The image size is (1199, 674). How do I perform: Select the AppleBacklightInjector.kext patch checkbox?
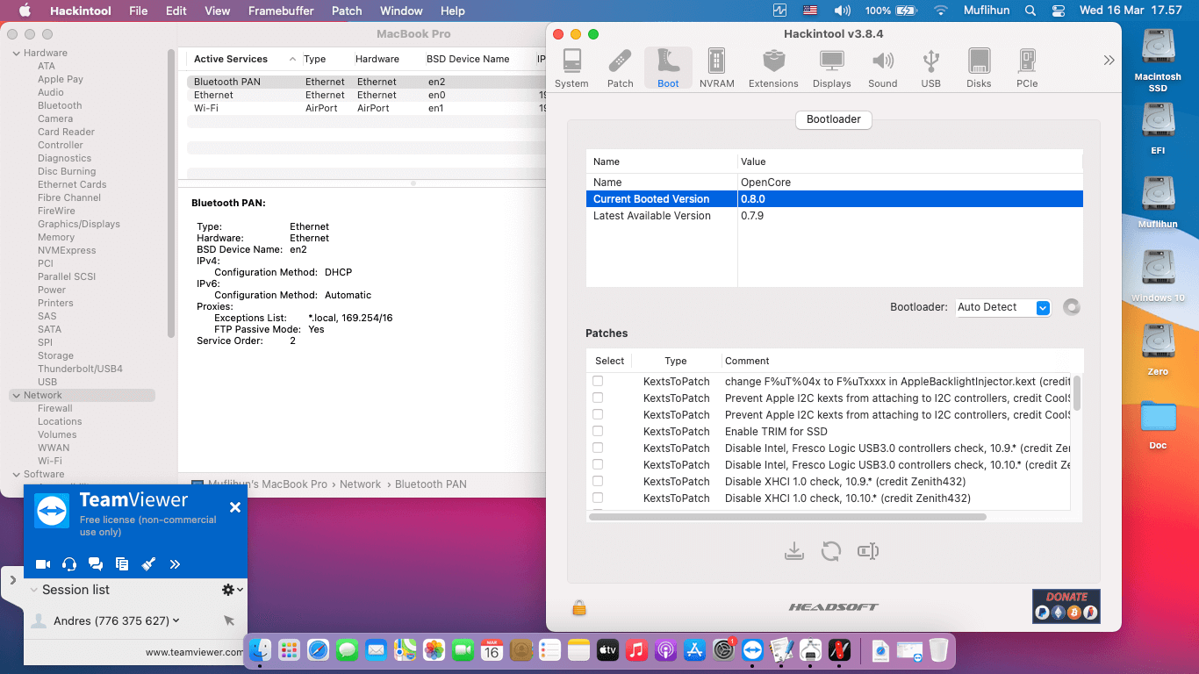[x=598, y=380]
